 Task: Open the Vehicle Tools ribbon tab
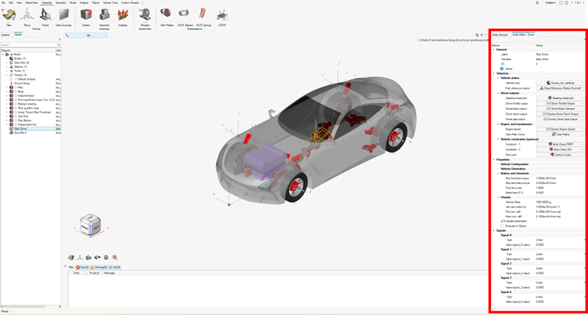click(110, 3)
